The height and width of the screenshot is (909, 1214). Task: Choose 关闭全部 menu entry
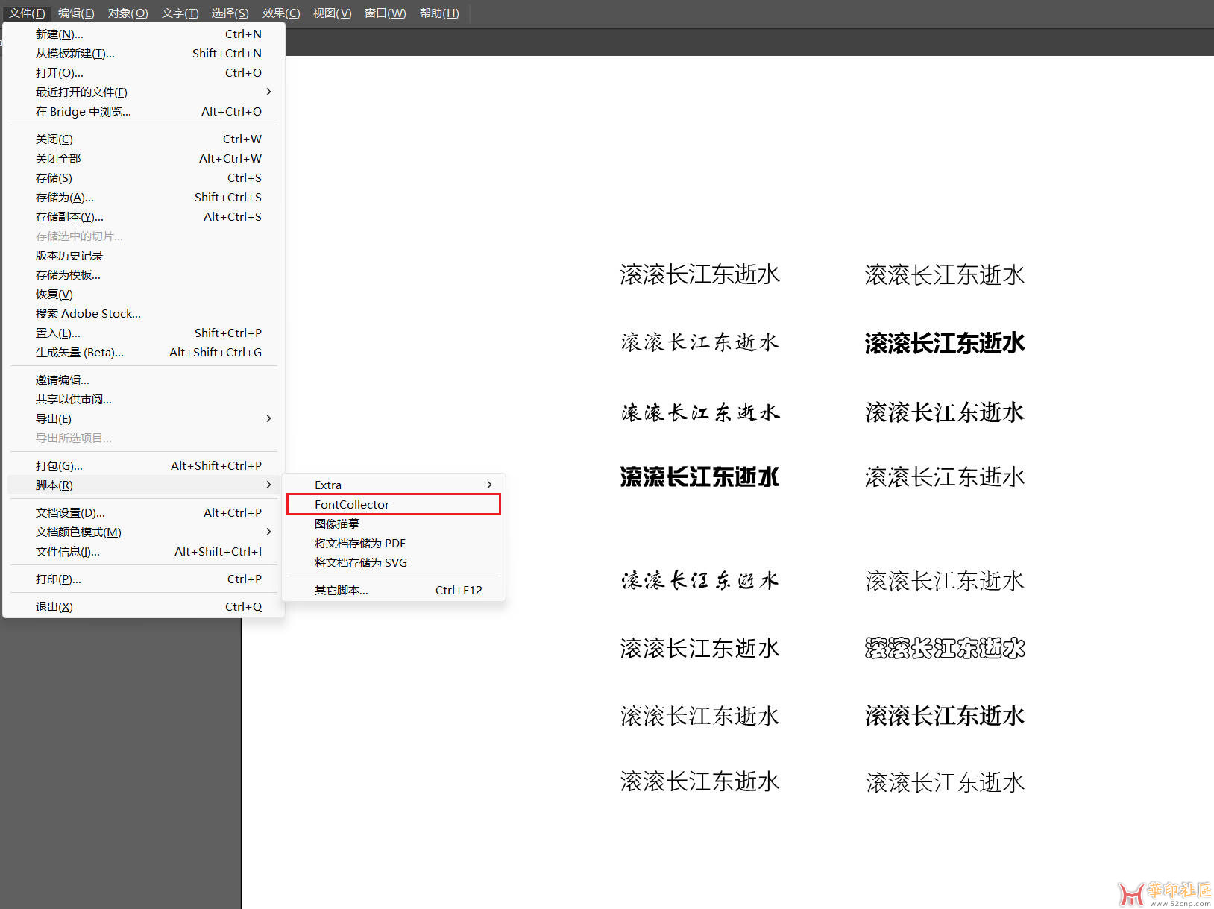(x=144, y=159)
